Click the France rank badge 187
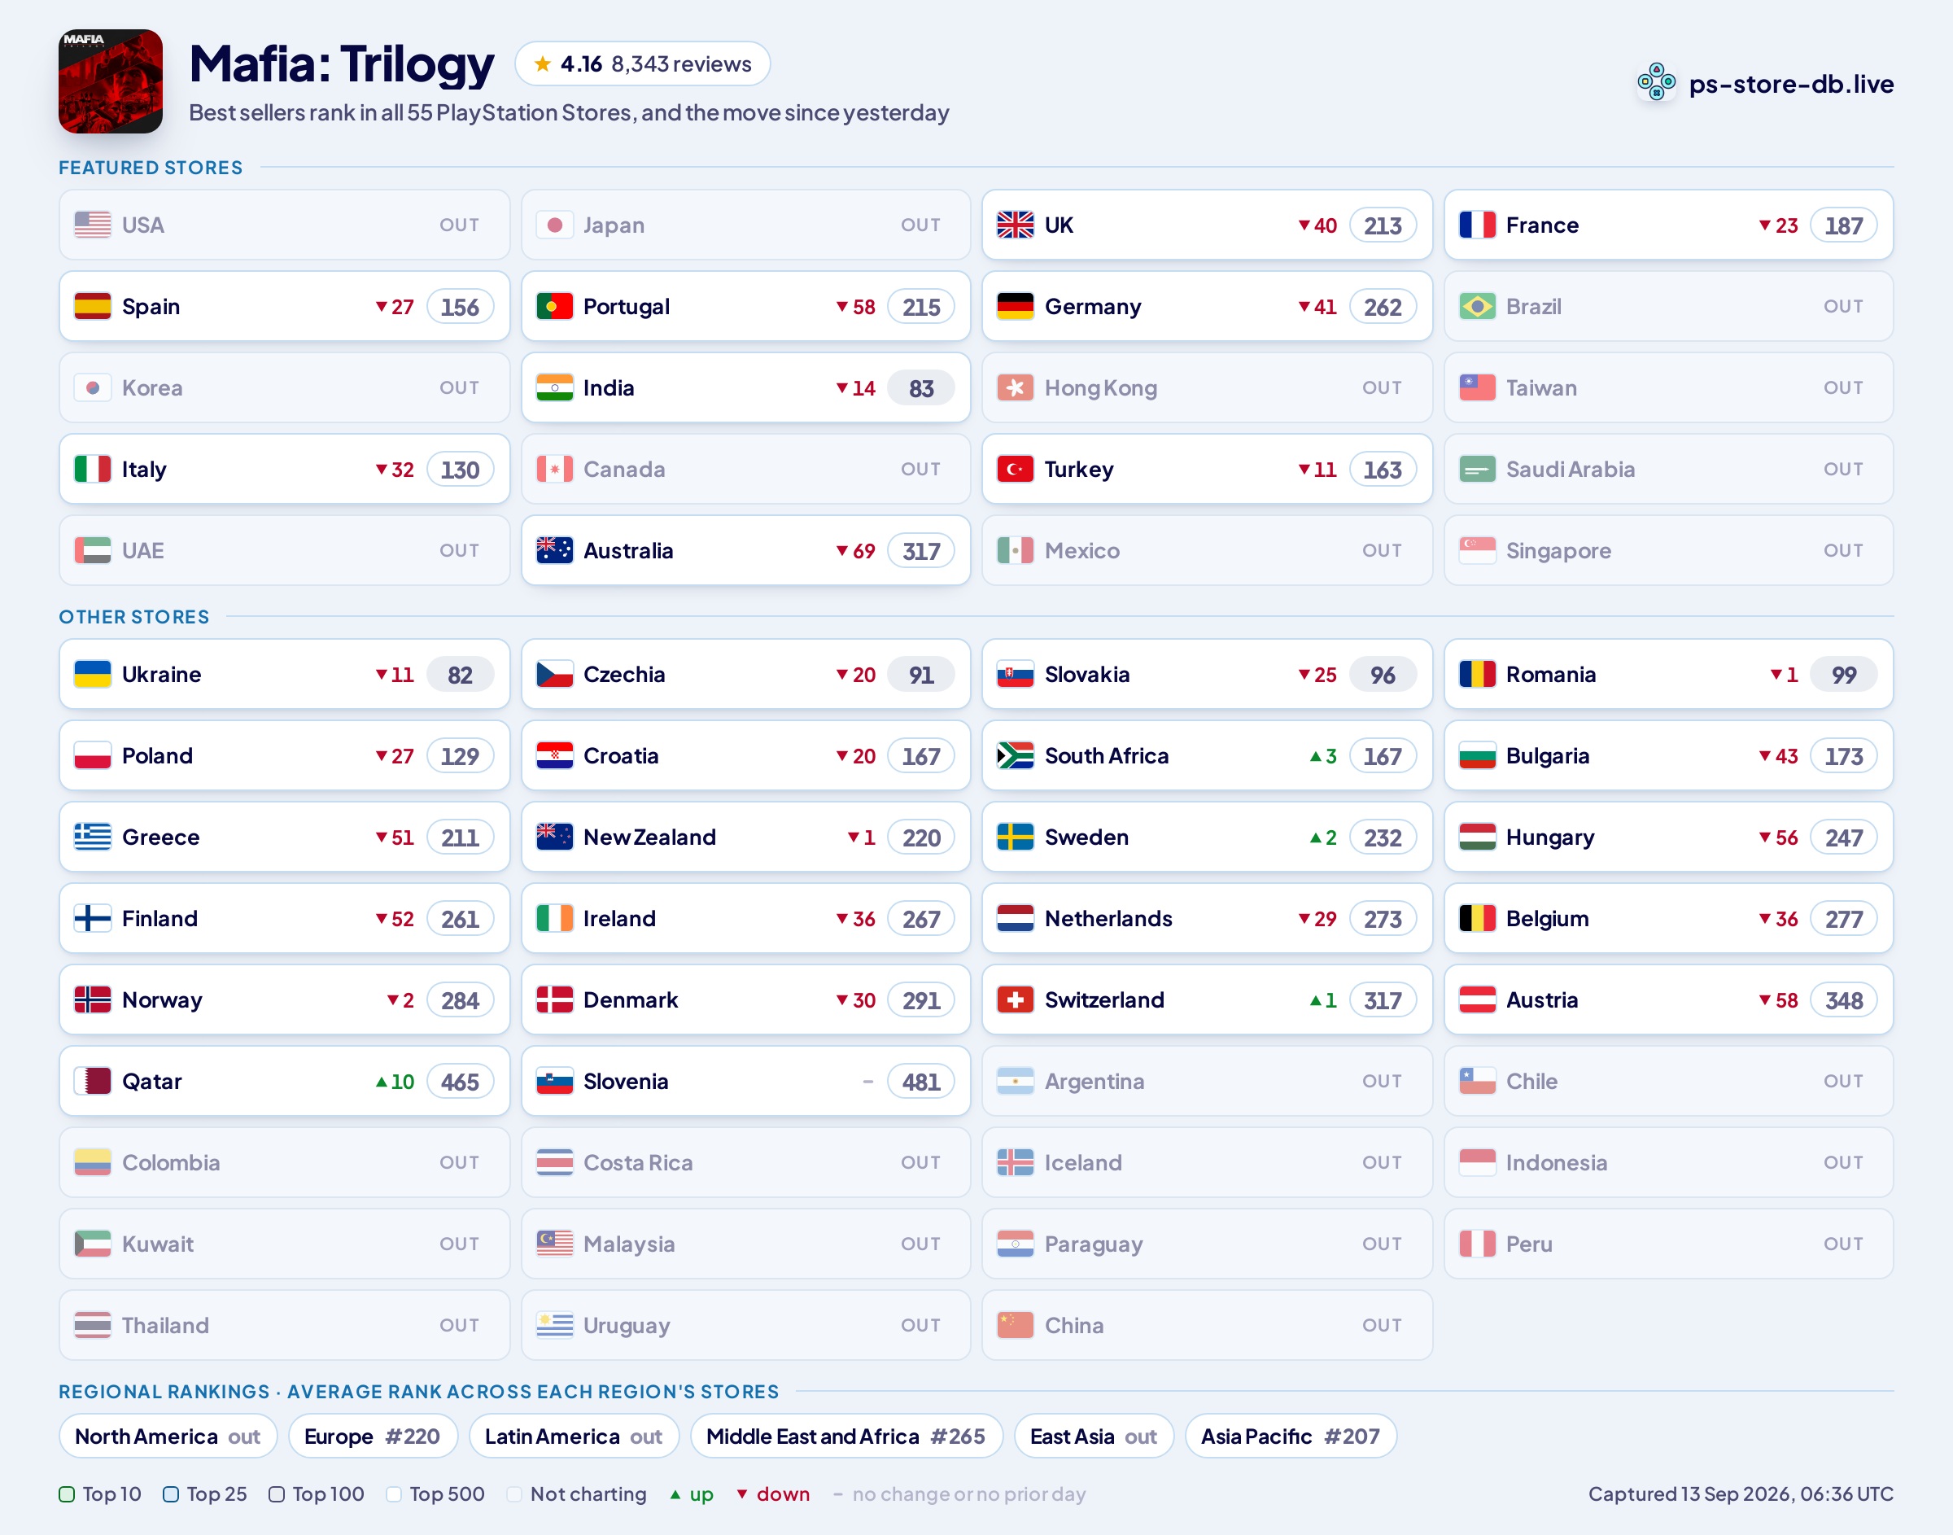 point(1843,225)
